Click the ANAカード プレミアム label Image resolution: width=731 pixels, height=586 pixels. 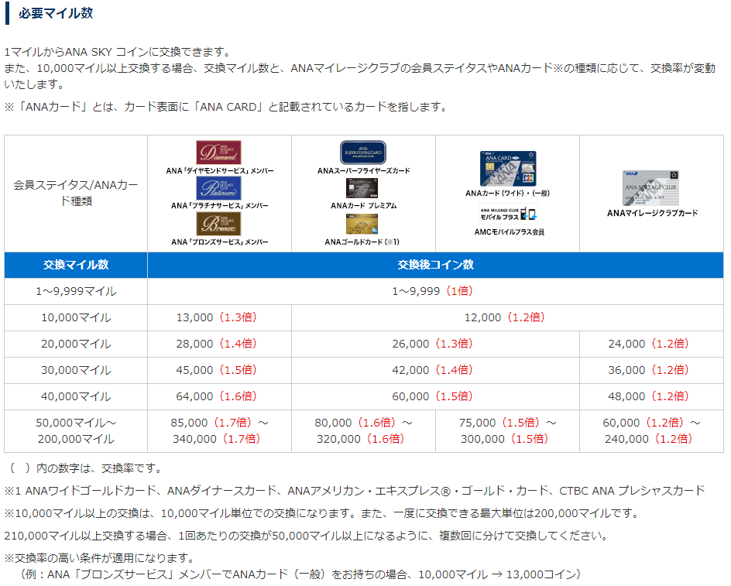364,206
